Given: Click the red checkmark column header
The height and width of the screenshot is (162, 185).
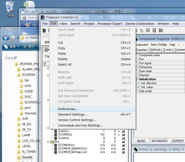Looking at the screenshot, I should (x=45, y=64).
